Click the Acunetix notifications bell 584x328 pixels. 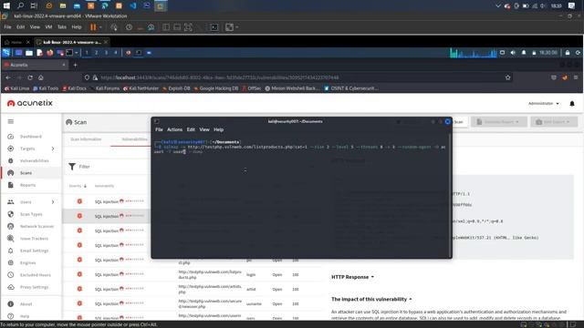572,103
